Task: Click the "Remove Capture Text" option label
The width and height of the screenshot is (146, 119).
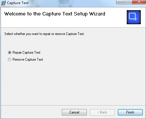Action: coord(28,60)
